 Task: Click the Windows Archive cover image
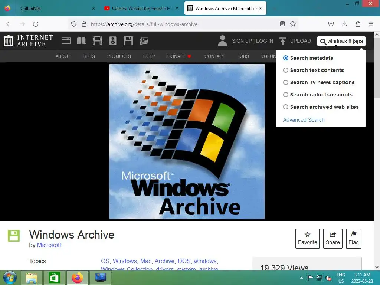tap(187, 142)
